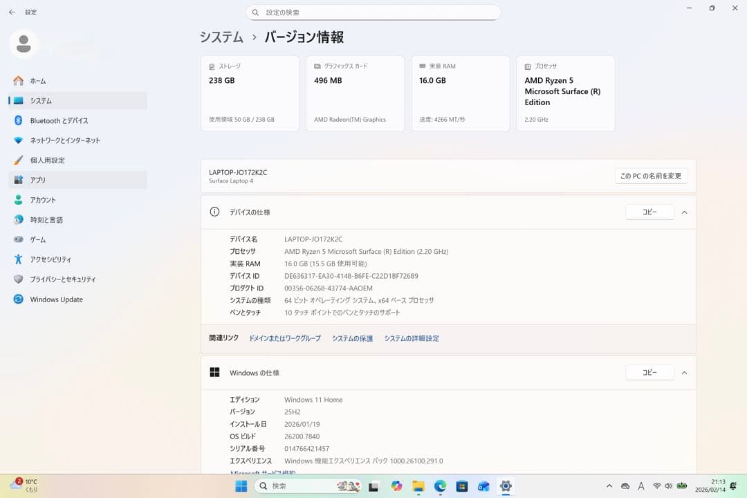The height and width of the screenshot is (498, 747).
Task: Click the taskbar 検索 search box
Action: pyautogui.click(x=308, y=486)
